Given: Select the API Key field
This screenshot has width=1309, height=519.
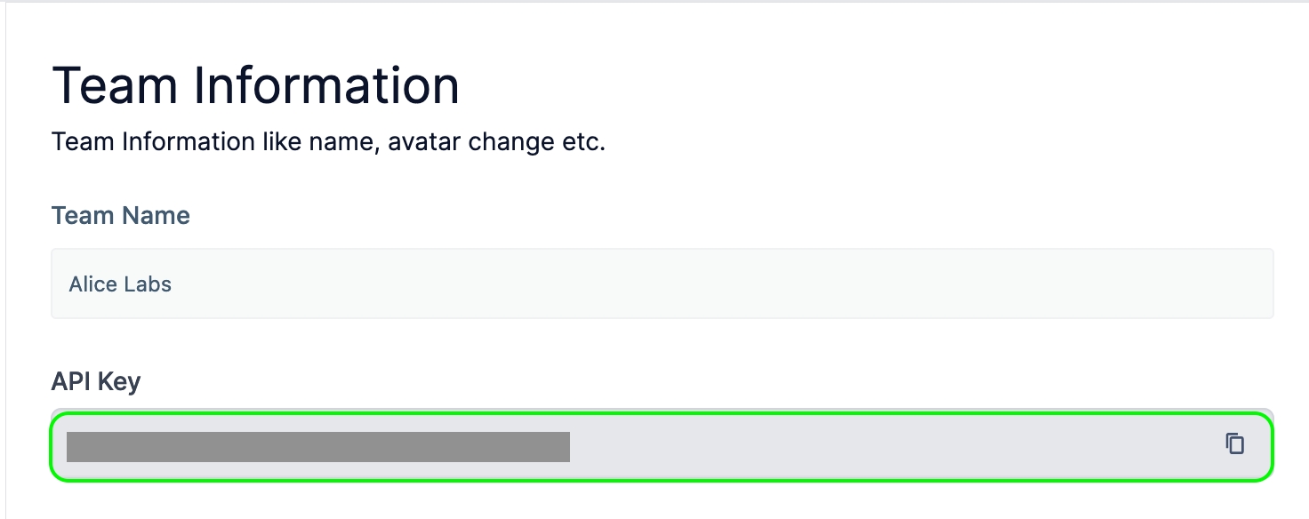Looking at the screenshot, I should (x=663, y=447).
